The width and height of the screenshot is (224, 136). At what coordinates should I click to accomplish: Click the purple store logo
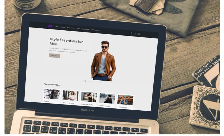tap(50, 26)
